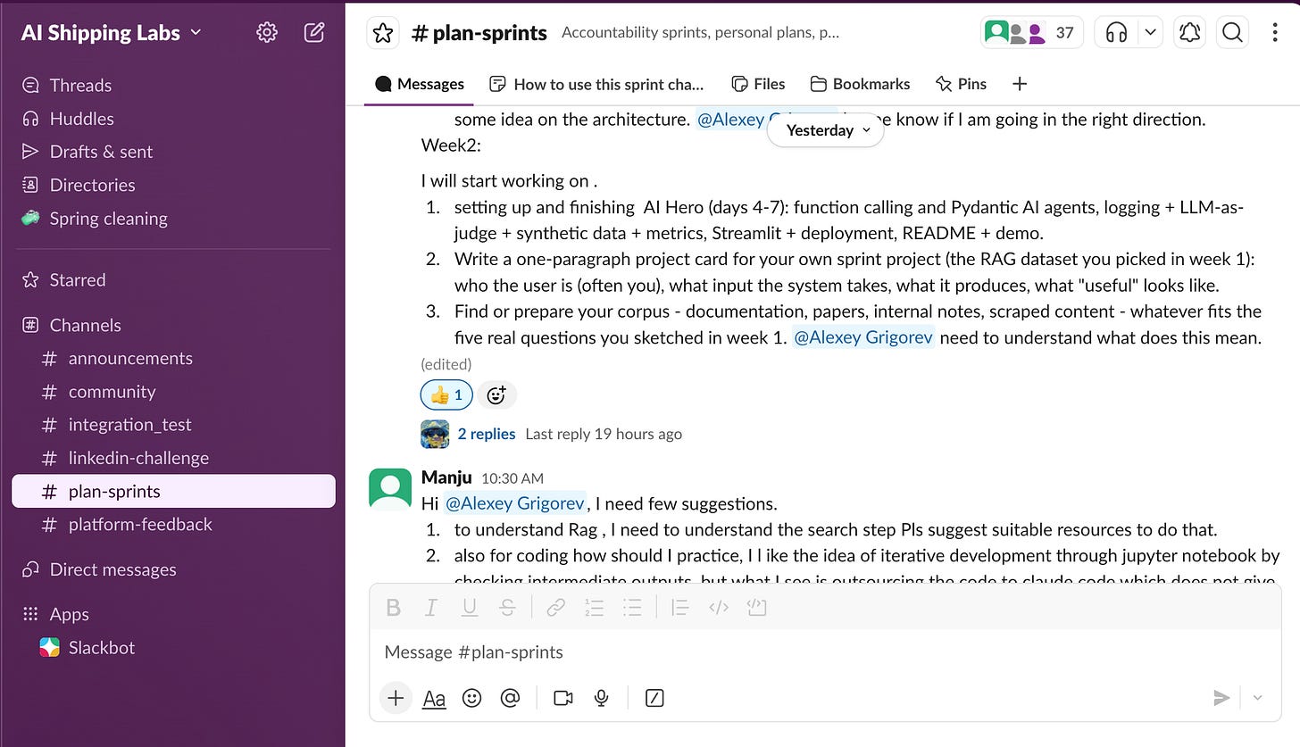Viewport: 1300px width, 747px height.
Task: Open the attachment plus button in composer
Action: (x=396, y=698)
